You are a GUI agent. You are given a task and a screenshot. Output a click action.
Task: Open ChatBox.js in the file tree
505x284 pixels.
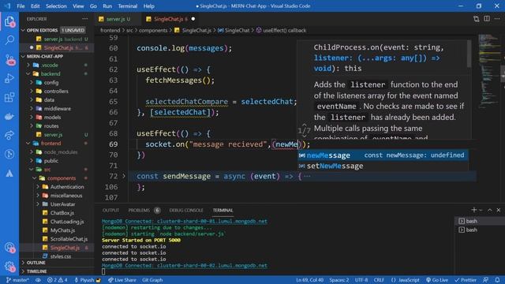pyautogui.click(x=62, y=213)
